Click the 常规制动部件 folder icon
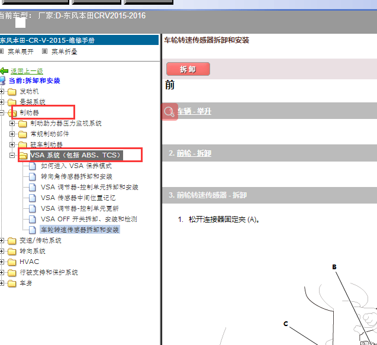The image size is (377, 345). coord(22,134)
